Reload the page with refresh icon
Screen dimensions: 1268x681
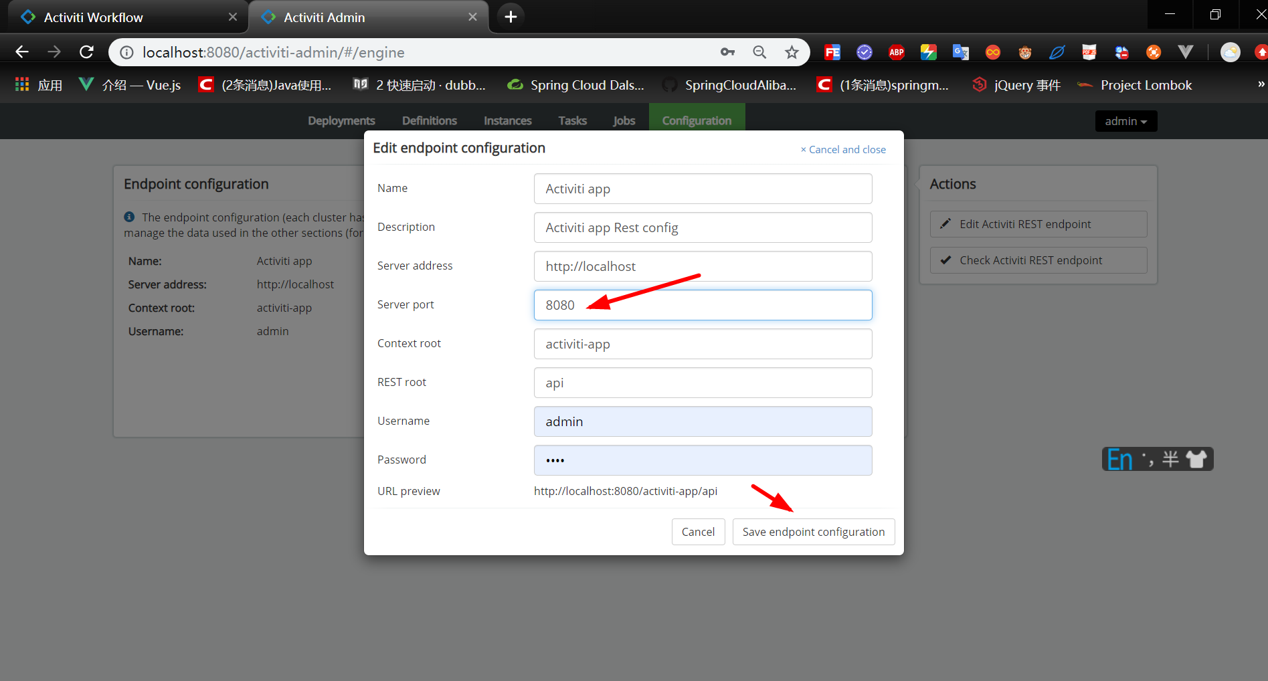coord(86,52)
